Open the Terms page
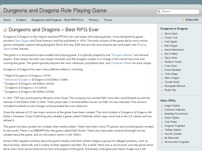Image resolution: width=202 pixels, height=151 pixels. click(108, 20)
